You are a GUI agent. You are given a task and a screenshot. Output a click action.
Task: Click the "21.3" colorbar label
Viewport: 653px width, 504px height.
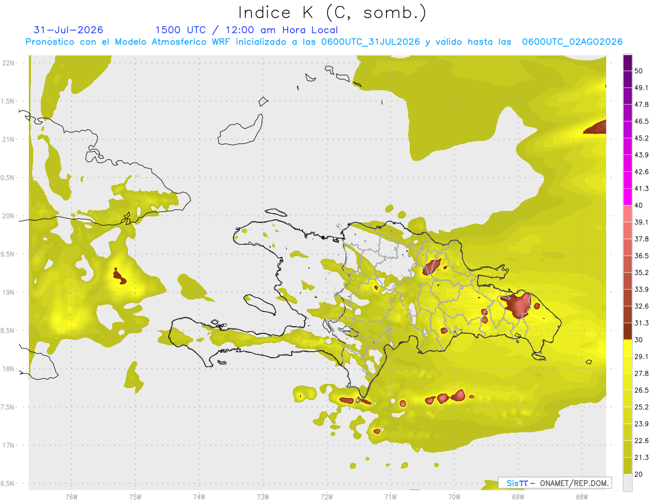(x=642, y=458)
